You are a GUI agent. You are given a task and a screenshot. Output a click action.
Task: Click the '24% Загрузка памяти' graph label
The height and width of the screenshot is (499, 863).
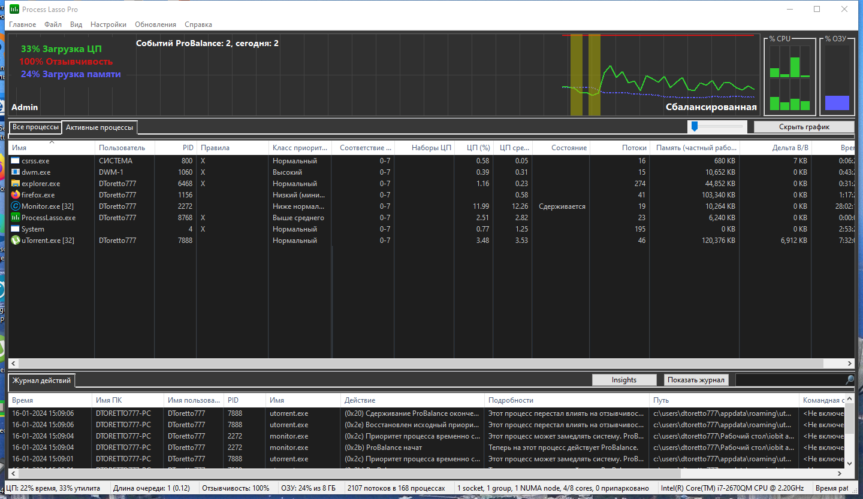pyautogui.click(x=71, y=74)
